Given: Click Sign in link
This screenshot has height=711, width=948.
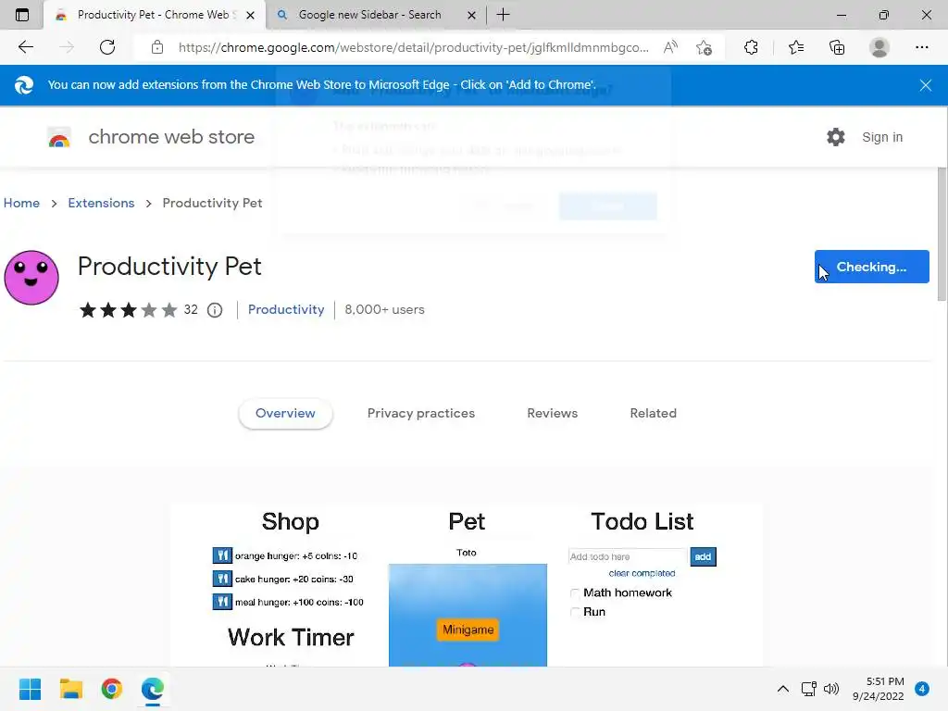Looking at the screenshot, I should click(x=882, y=137).
